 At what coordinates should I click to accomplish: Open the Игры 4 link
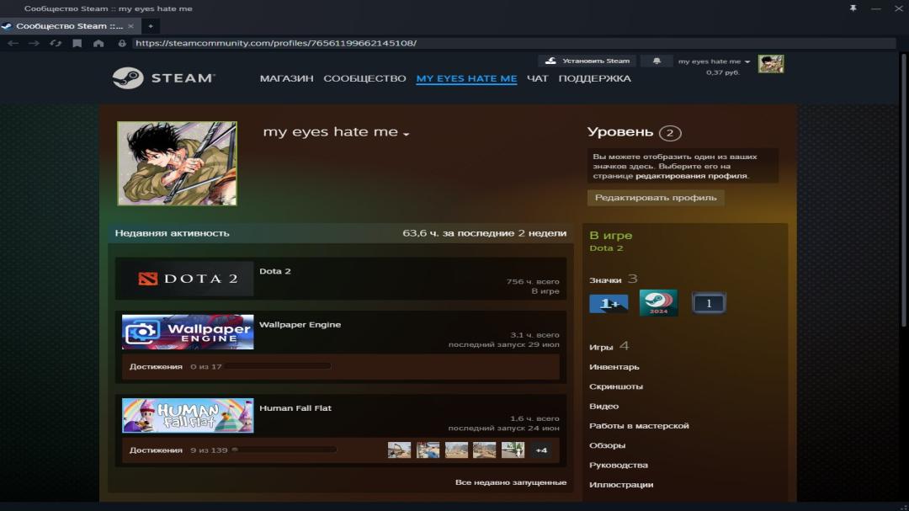[609, 346]
